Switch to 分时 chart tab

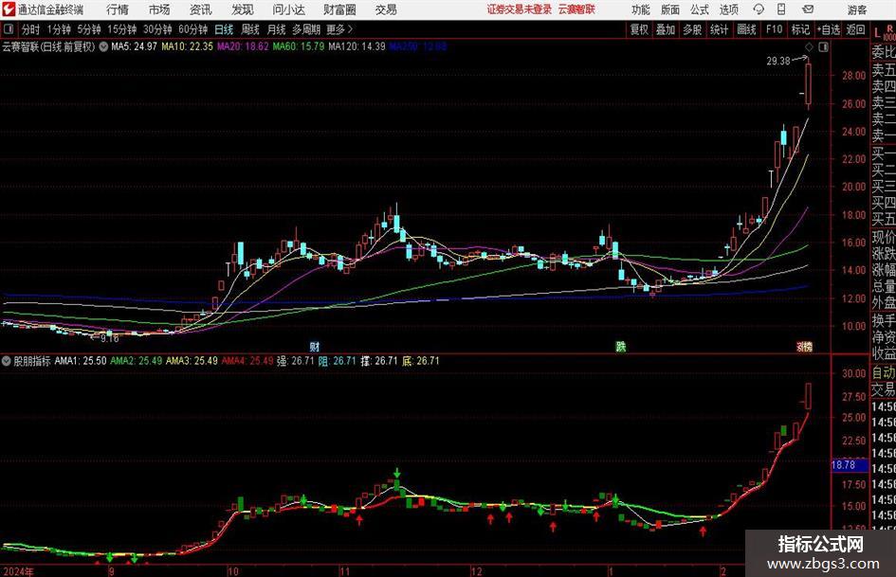[30, 29]
